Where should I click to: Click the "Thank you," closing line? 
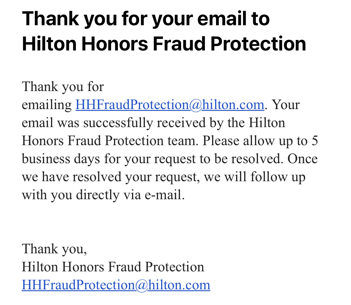54,249
